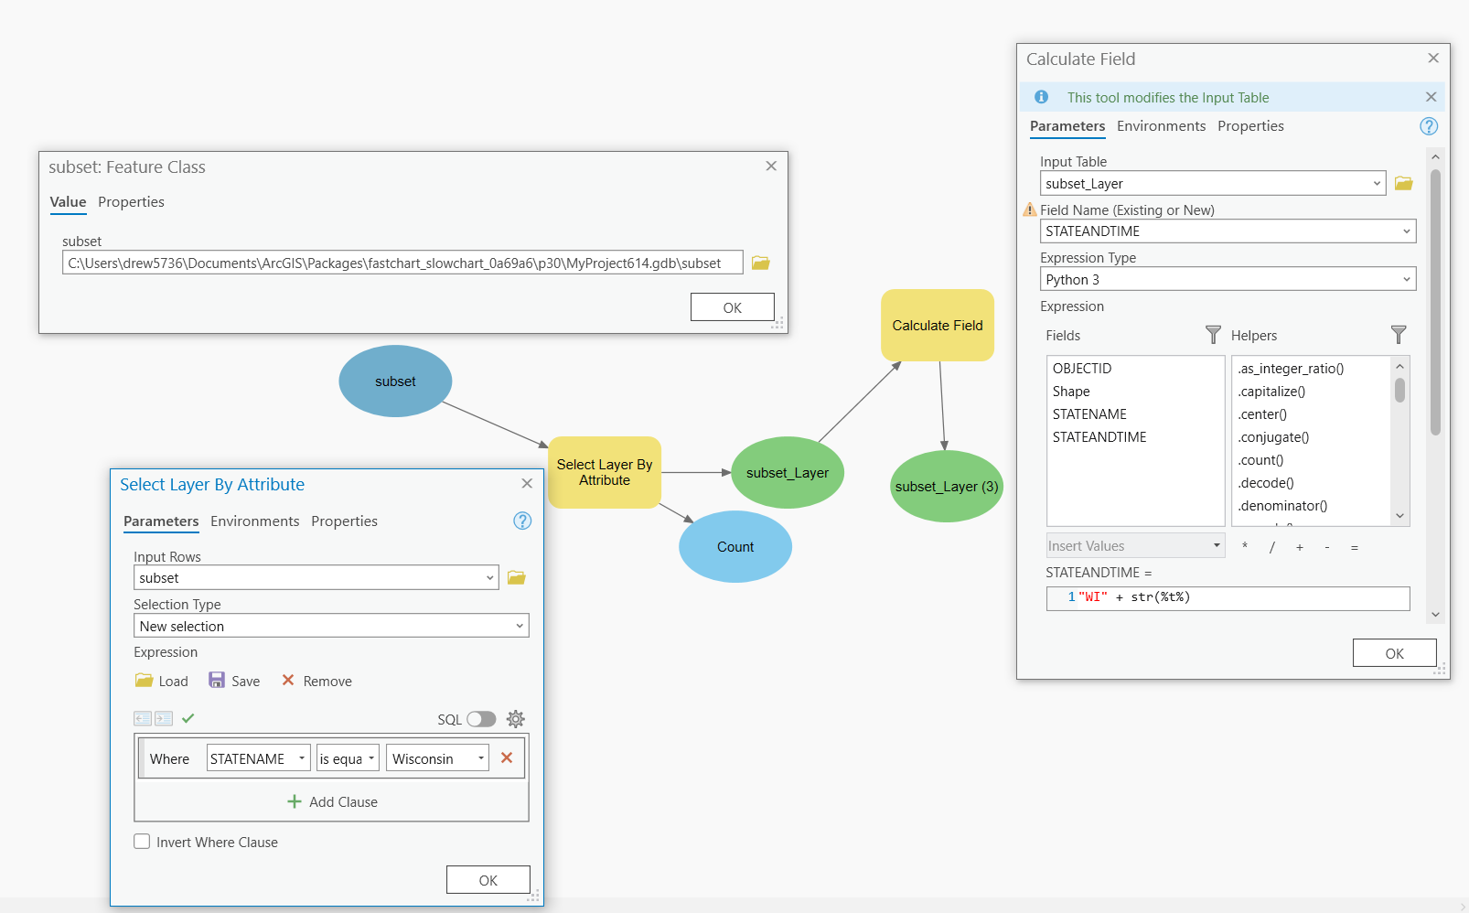Viewport: 1469px width, 913px height.
Task: Add a new clause to the where expression
Action: point(331,801)
